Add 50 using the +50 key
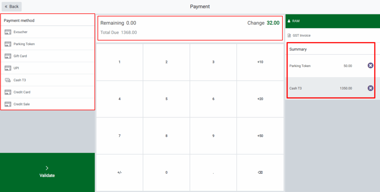The width and height of the screenshot is (380, 192). (260, 136)
